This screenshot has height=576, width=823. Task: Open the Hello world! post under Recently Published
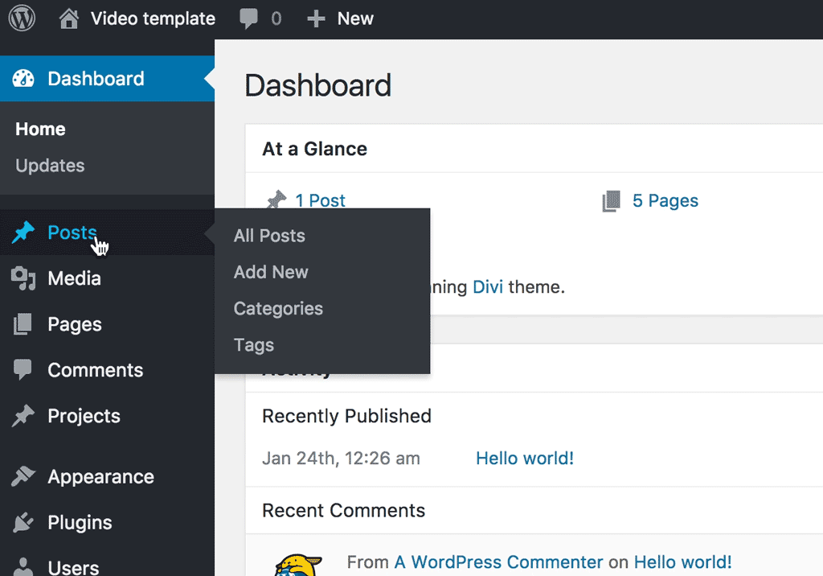pyautogui.click(x=524, y=458)
